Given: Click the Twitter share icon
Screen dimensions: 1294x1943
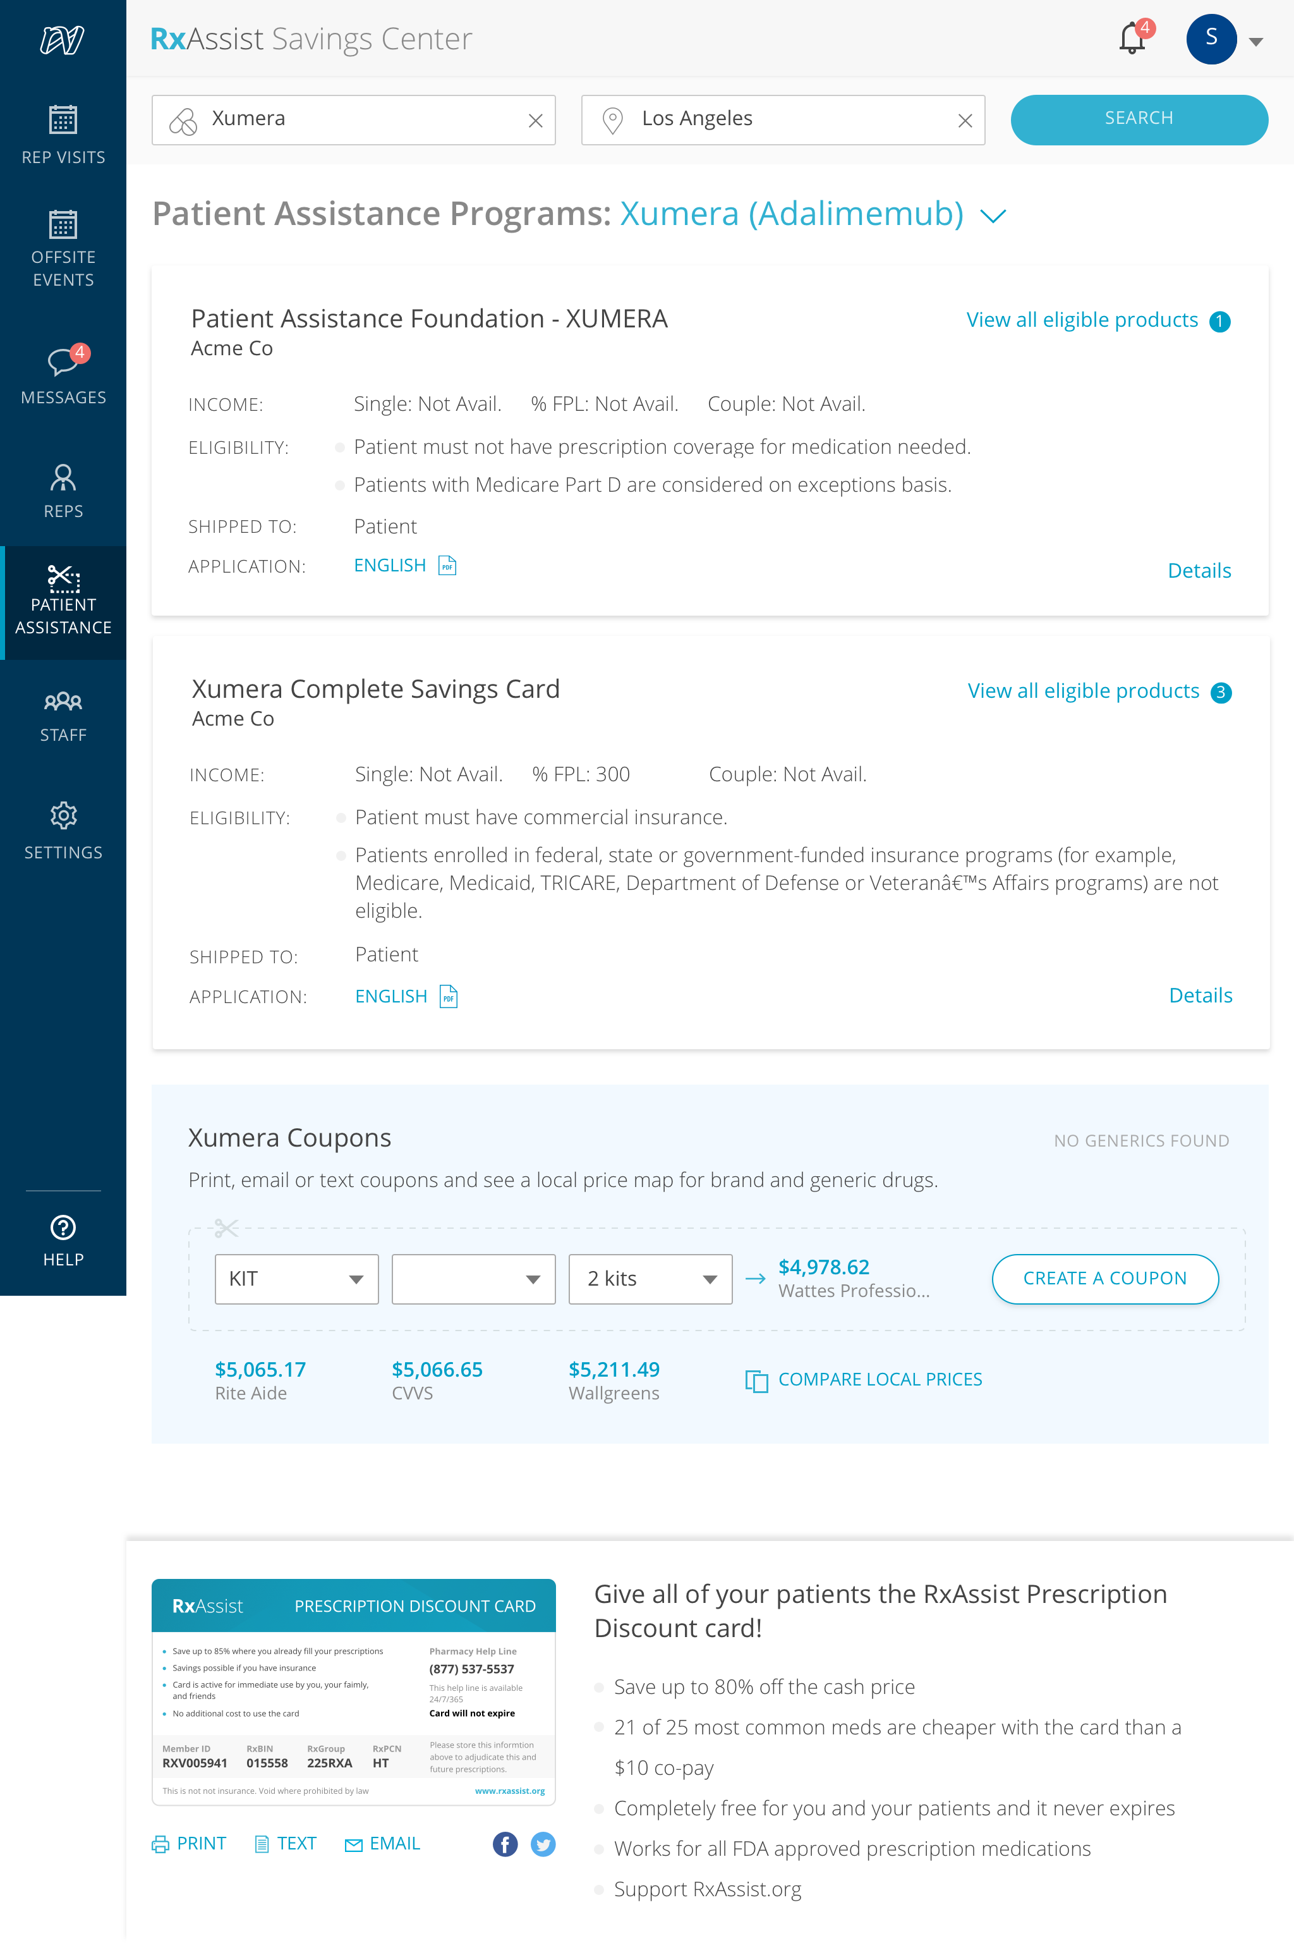Looking at the screenshot, I should (x=543, y=1844).
